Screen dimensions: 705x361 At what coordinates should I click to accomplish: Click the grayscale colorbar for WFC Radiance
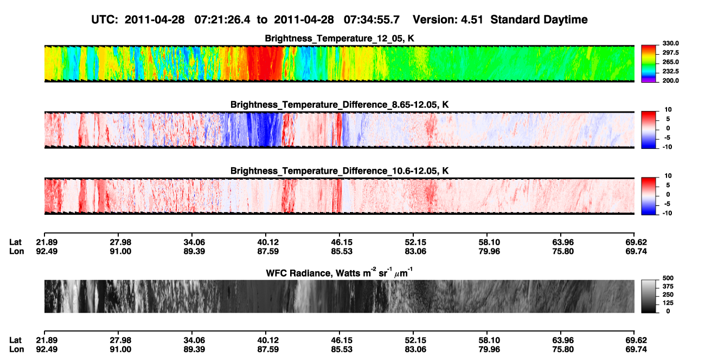(x=648, y=297)
